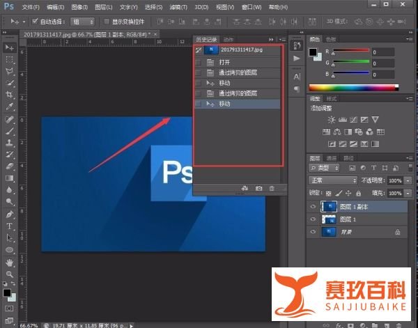
Task: Select the Healing Brush tool
Action: [x=9, y=119]
